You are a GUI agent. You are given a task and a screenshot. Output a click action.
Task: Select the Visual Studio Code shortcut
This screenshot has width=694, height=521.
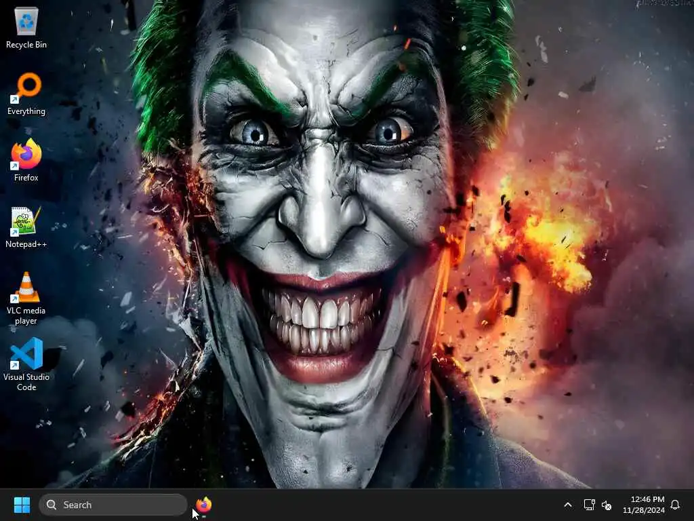point(26,364)
